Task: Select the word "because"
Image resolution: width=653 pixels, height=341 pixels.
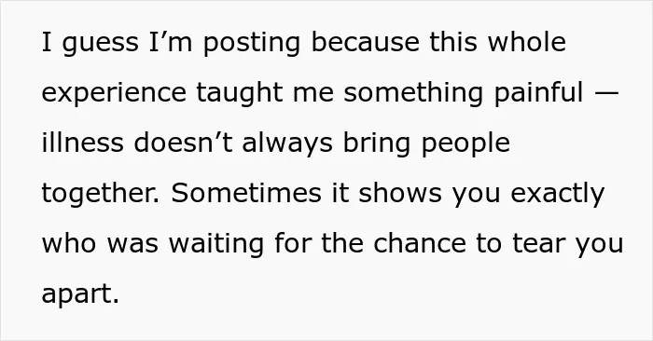Action: click(x=366, y=42)
